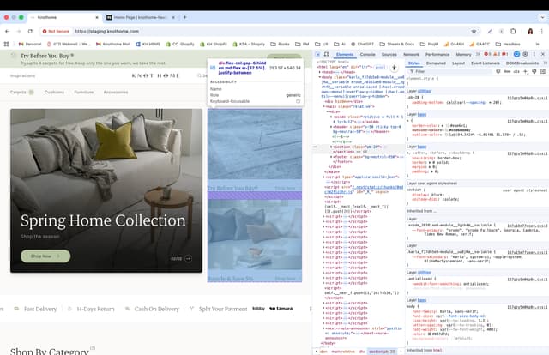Image resolution: width=549 pixels, height=355 pixels.
Task: Expand the script application/ld+json node
Action: pyautogui.click(x=324, y=177)
